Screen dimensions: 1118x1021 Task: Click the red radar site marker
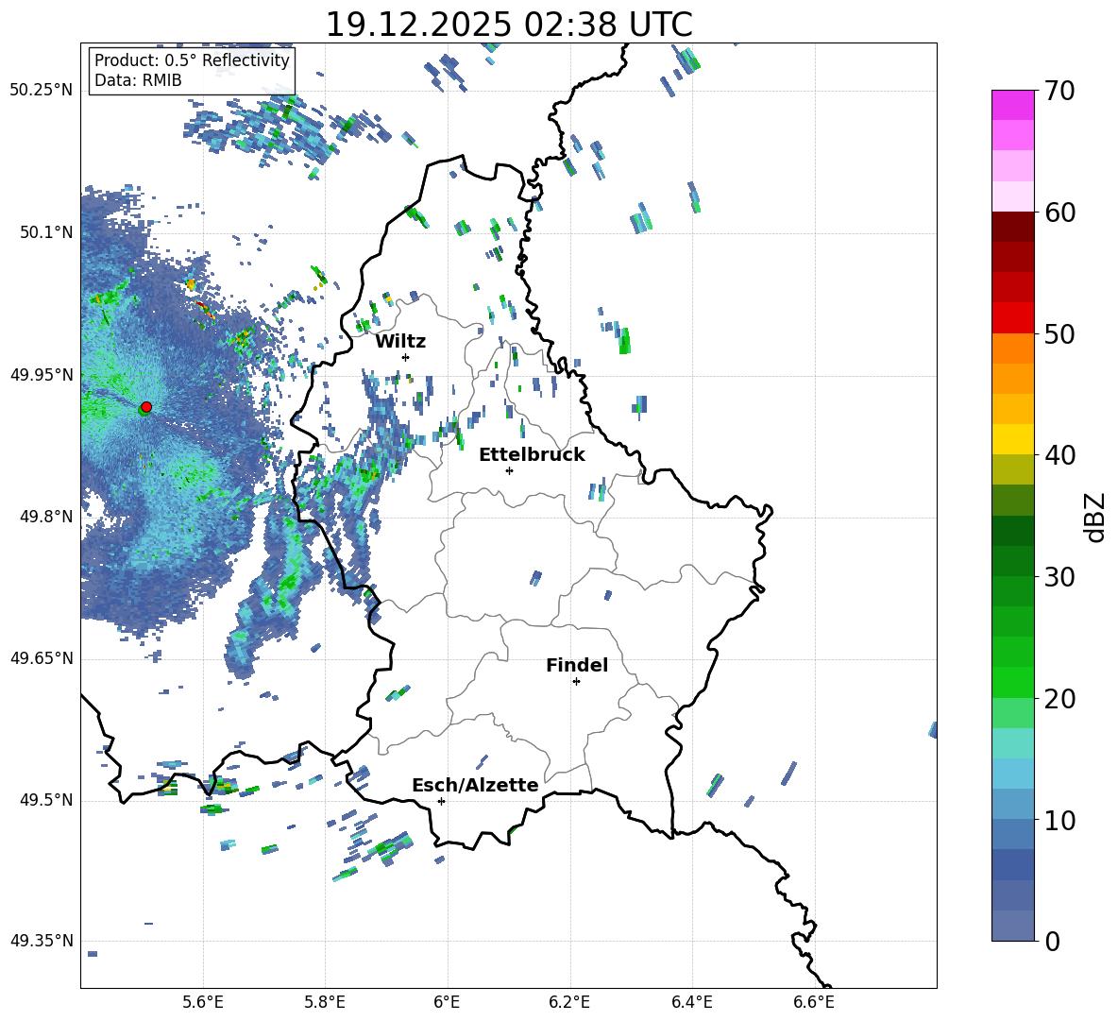tap(146, 407)
